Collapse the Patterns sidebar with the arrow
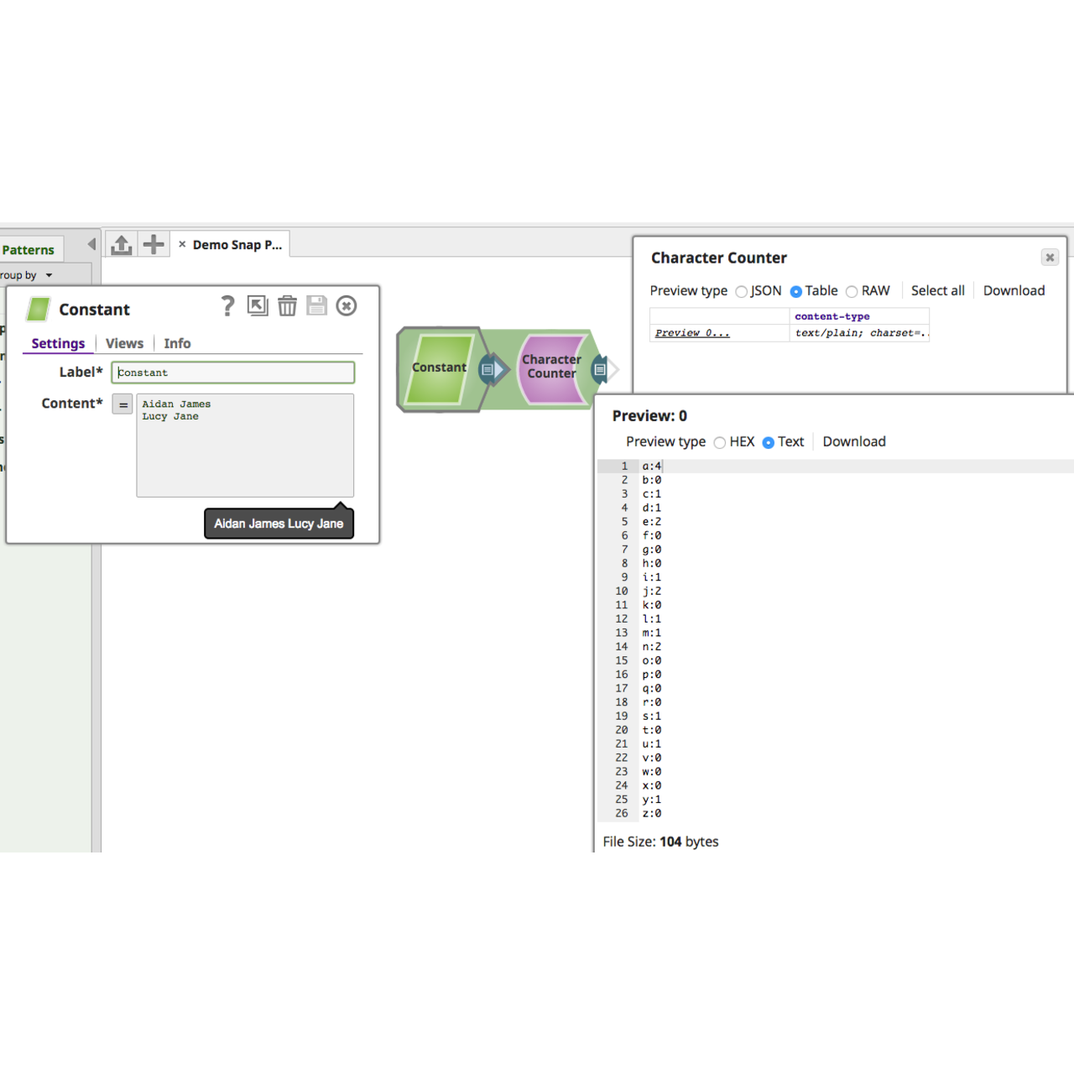 click(x=91, y=244)
